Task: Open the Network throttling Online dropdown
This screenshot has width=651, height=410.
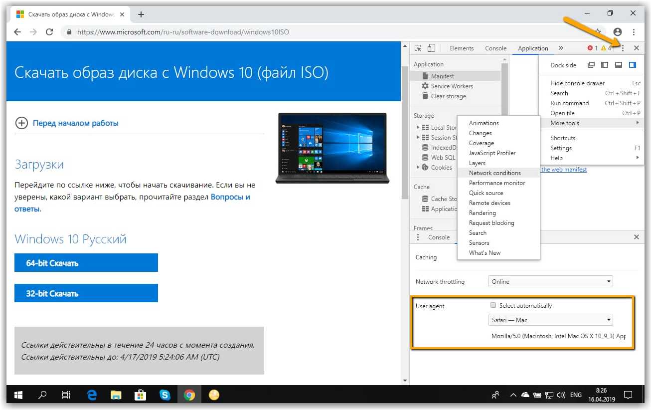Action: (551, 282)
